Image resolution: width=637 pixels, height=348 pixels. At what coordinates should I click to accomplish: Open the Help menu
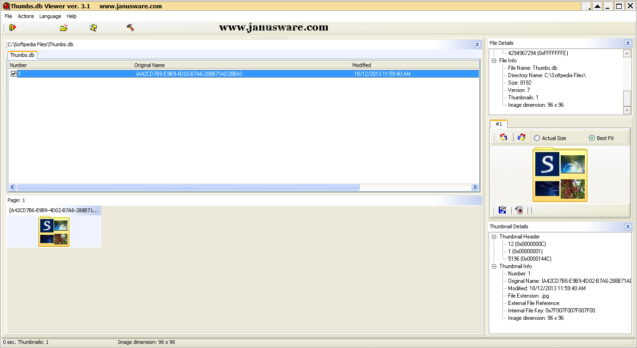pos(72,16)
